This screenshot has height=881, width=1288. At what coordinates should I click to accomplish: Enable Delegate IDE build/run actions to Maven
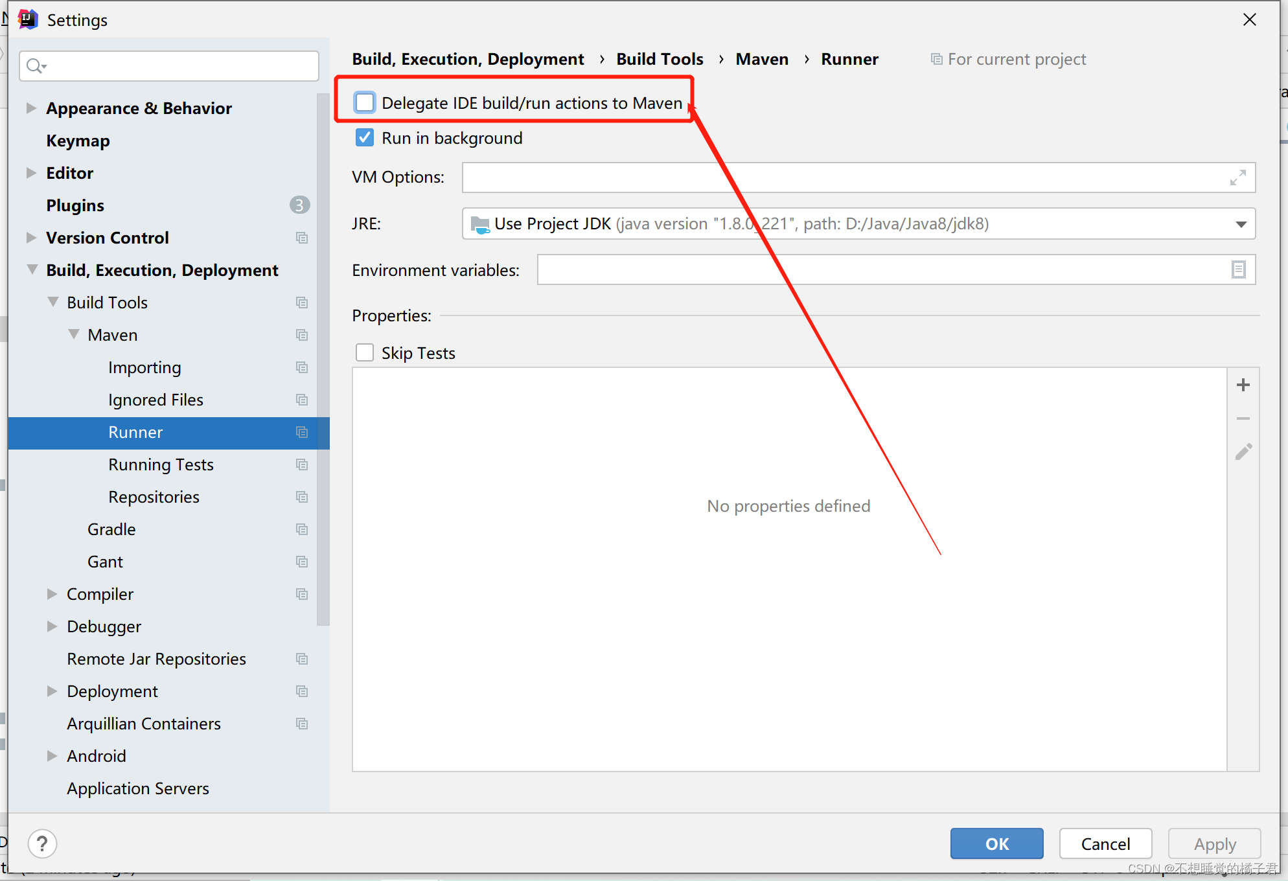coord(365,102)
